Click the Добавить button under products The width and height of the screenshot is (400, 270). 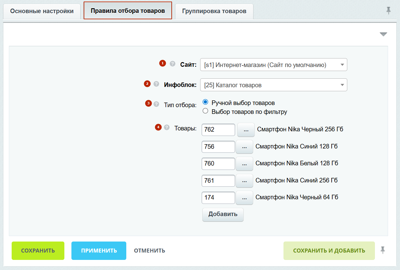(223, 214)
